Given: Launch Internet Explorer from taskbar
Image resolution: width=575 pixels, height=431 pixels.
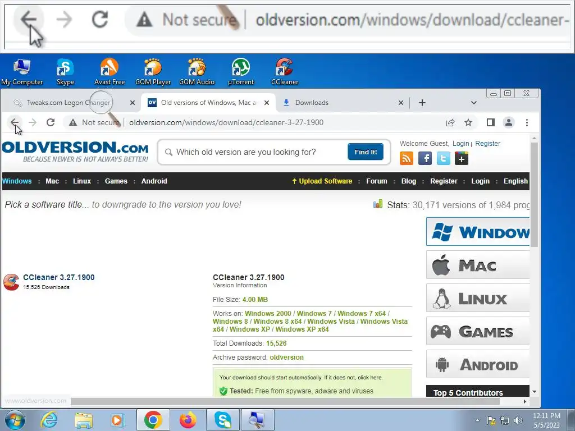Looking at the screenshot, I should tap(49, 420).
